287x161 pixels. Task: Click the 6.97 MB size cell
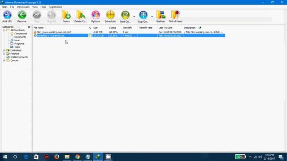(98, 32)
